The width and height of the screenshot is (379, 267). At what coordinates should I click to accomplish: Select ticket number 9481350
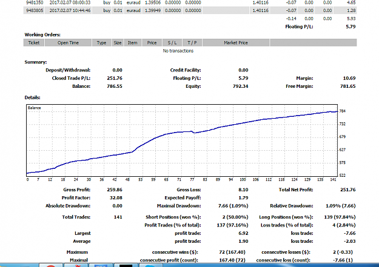[x=35, y=2]
